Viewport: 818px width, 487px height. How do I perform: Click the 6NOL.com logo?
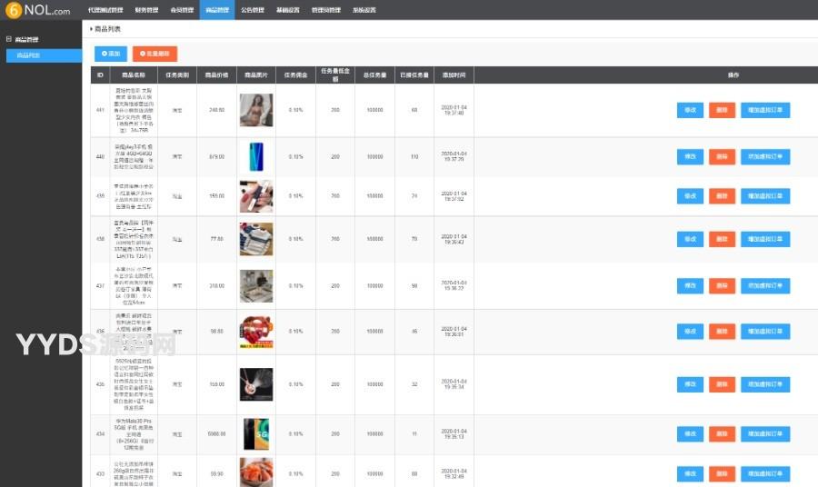tap(38, 10)
